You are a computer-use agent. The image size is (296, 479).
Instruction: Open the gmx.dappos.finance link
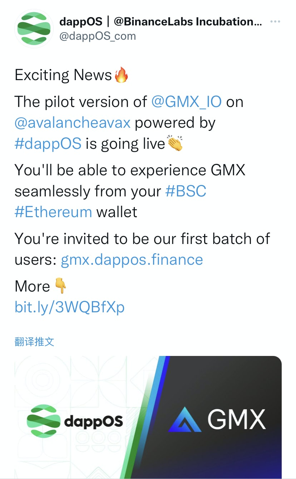[132, 260]
